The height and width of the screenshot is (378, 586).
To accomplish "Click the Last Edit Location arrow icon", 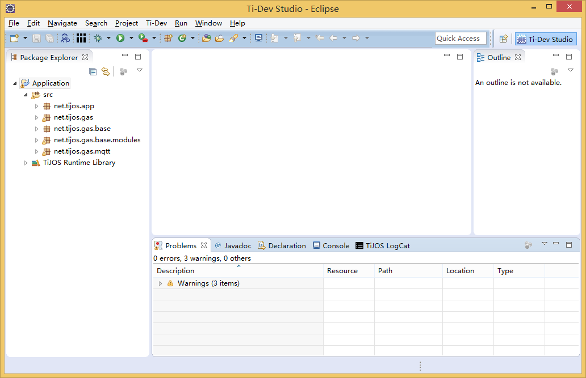I will (320, 38).
